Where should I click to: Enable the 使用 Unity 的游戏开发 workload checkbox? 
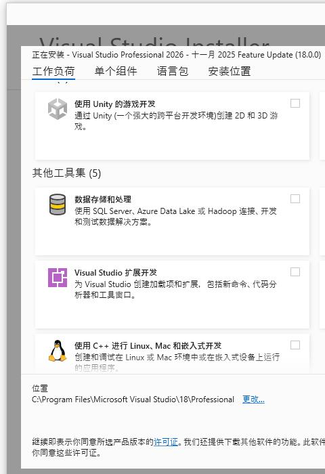click(295, 104)
